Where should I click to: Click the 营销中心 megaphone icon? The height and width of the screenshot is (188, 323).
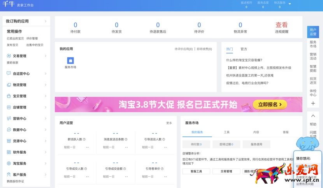(9, 118)
